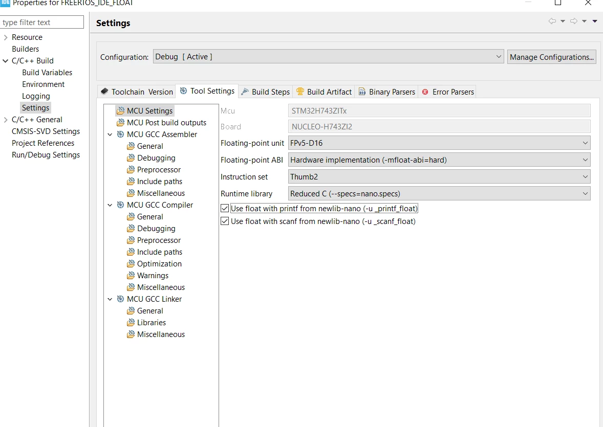Click the Board NUCLEO-H743ZI2 field

point(439,126)
